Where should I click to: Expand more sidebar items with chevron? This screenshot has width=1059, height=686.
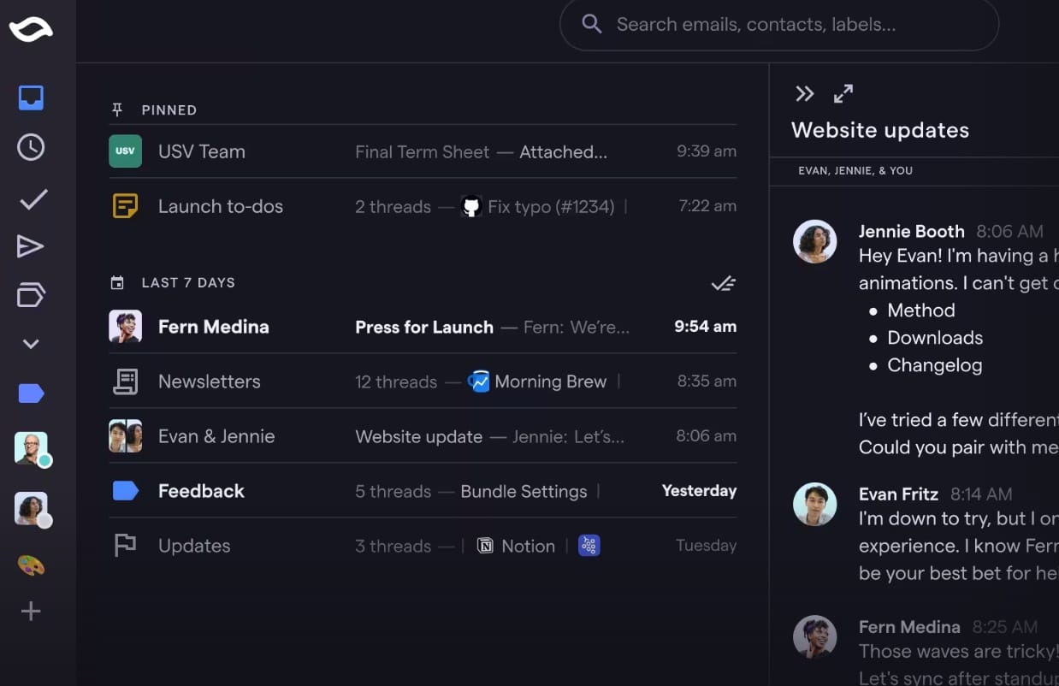click(x=31, y=344)
